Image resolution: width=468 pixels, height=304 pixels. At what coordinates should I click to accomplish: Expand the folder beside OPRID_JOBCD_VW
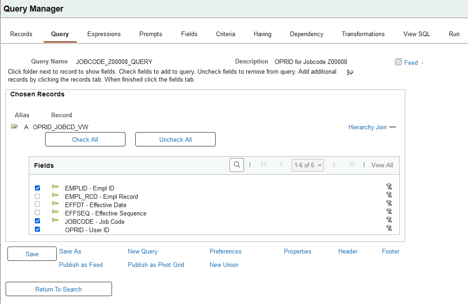tap(14, 127)
